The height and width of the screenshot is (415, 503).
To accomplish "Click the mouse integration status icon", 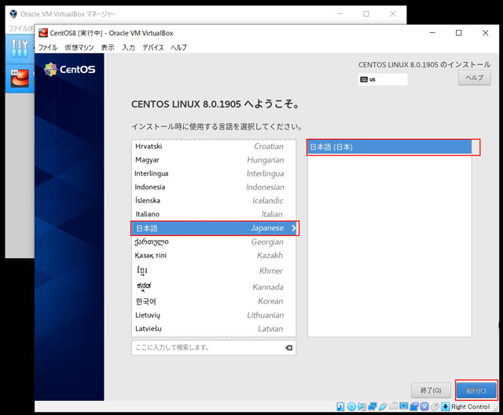I will (435, 406).
